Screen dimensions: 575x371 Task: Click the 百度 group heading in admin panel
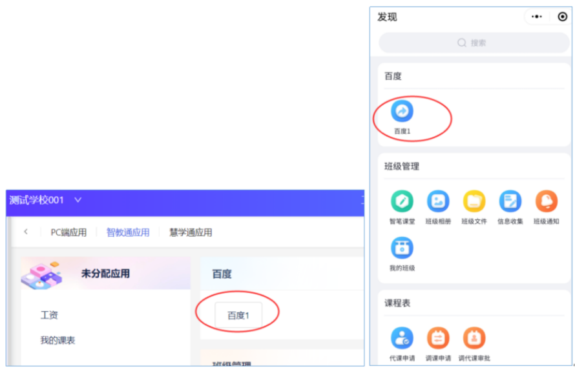tap(222, 274)
